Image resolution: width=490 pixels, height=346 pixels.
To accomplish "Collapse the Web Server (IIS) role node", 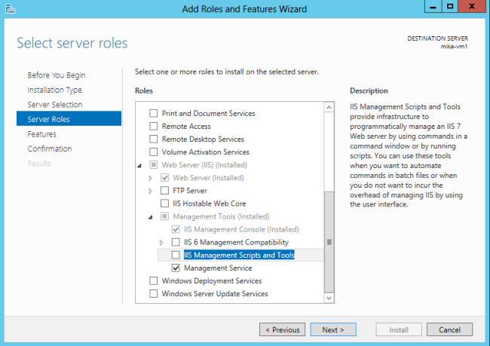I will tap(139, 165).
